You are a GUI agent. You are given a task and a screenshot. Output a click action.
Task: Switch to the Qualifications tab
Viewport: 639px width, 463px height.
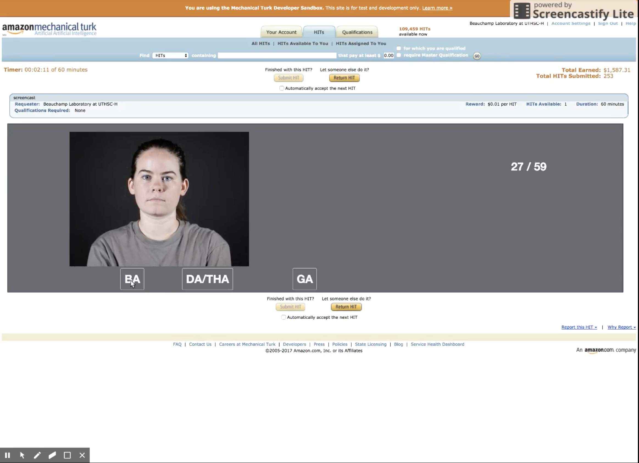(357, 32)
